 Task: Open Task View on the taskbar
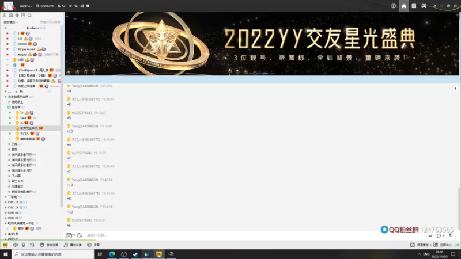point(100,254)
